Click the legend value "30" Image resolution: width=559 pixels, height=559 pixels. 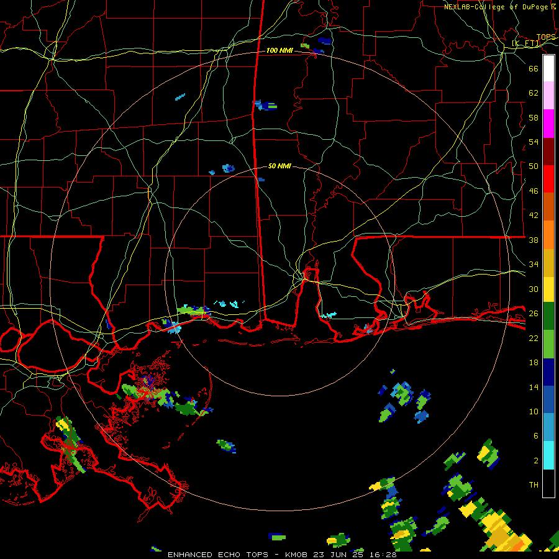tap(534, 289)
